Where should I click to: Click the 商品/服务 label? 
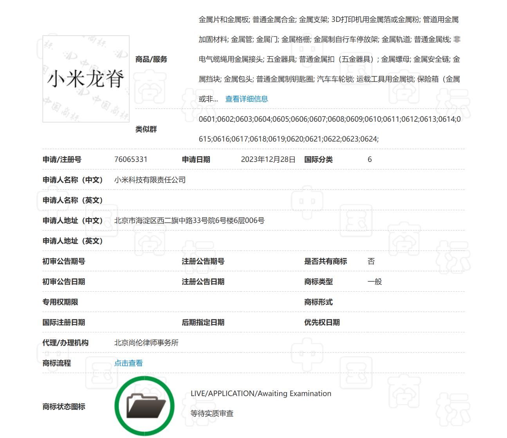pos(152,59)
